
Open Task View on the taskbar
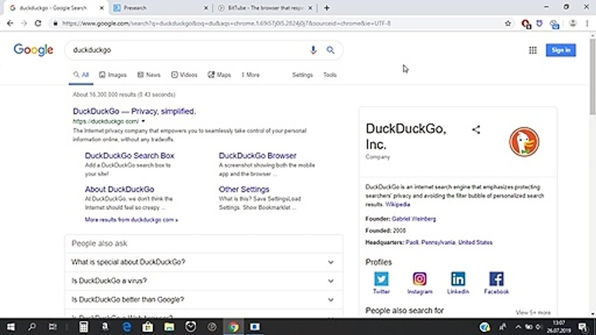point(53,327)
